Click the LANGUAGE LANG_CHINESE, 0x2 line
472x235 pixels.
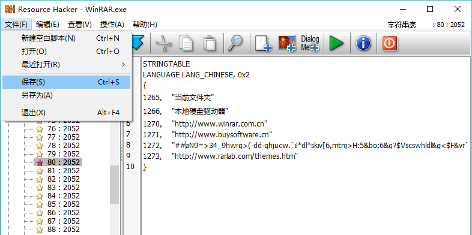[x=196, y=75]
